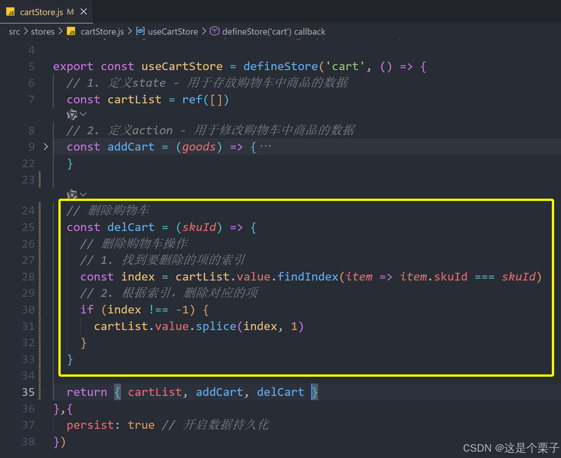Click src in the breadcrumb path
The width and height of the screenshot is (561, 458).
click(x=14, y=31)
